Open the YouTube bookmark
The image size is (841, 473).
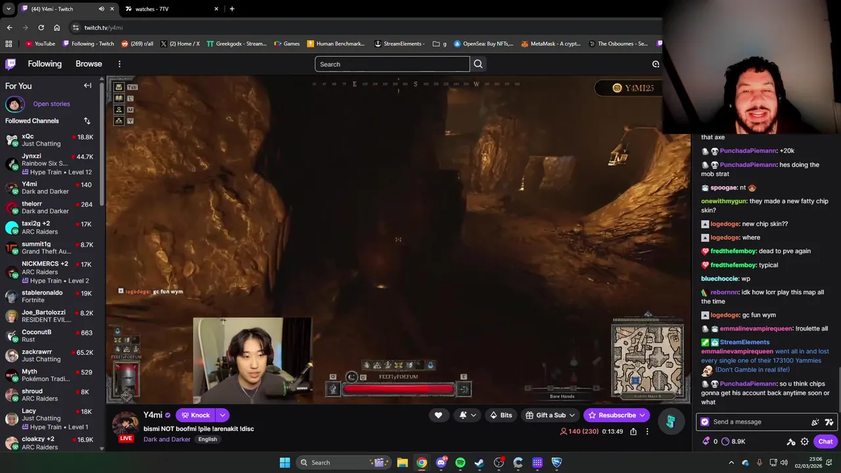tap(40, 44)
